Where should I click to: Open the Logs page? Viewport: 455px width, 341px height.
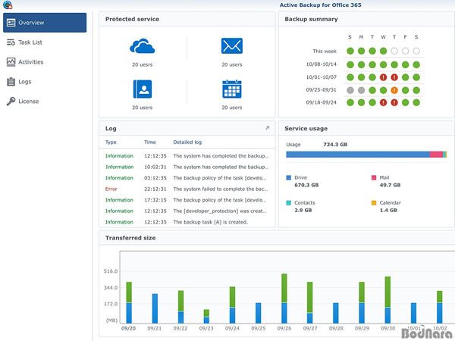tap(25, 82)
